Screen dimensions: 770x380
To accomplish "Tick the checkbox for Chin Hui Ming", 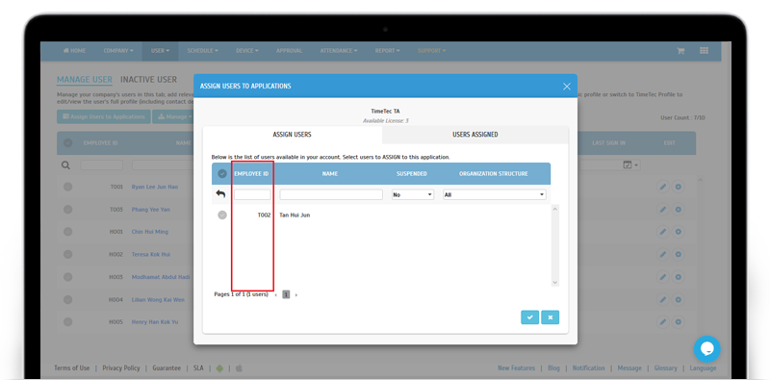I will [x=67, y=232].
